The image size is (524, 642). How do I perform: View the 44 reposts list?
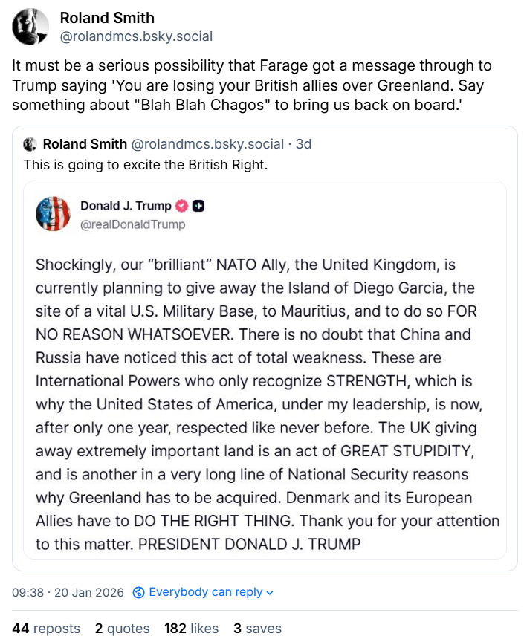46,629
